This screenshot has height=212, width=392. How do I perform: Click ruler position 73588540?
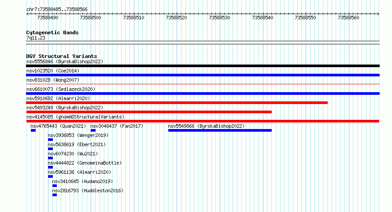[263, 18]
